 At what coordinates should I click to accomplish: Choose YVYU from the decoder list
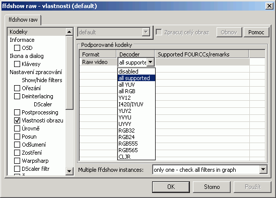(136, 117)
